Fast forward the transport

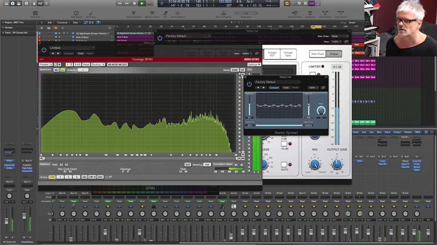(x=127, y=3)
